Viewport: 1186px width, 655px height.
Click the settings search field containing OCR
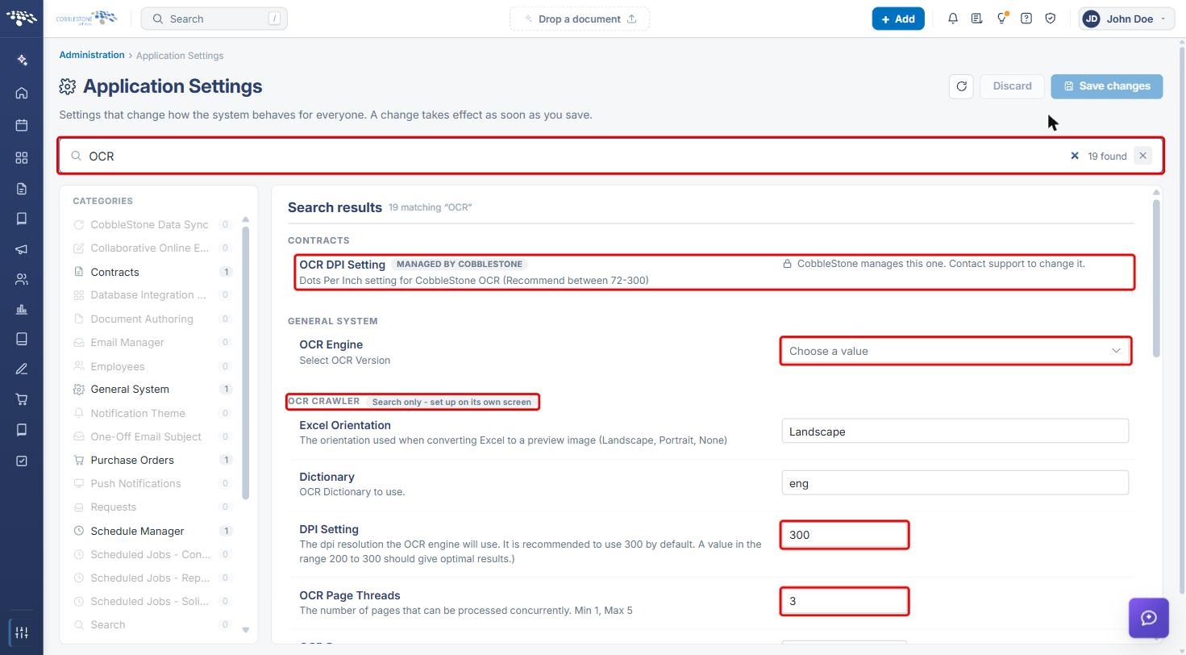coord(610,156)
